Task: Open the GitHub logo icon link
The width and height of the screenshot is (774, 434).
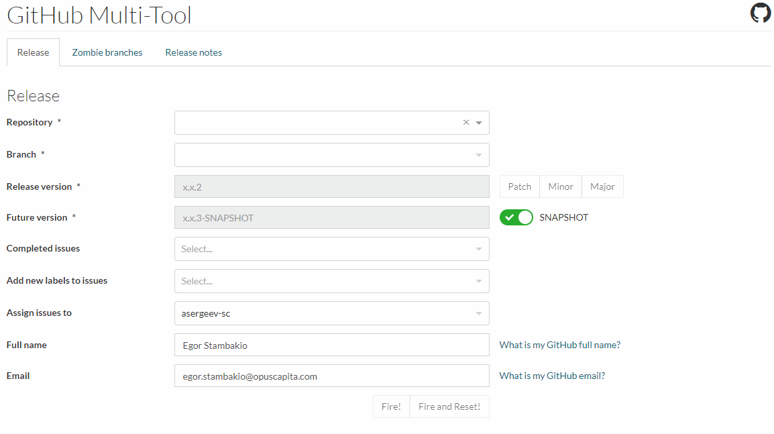Action: coord(760,13)
